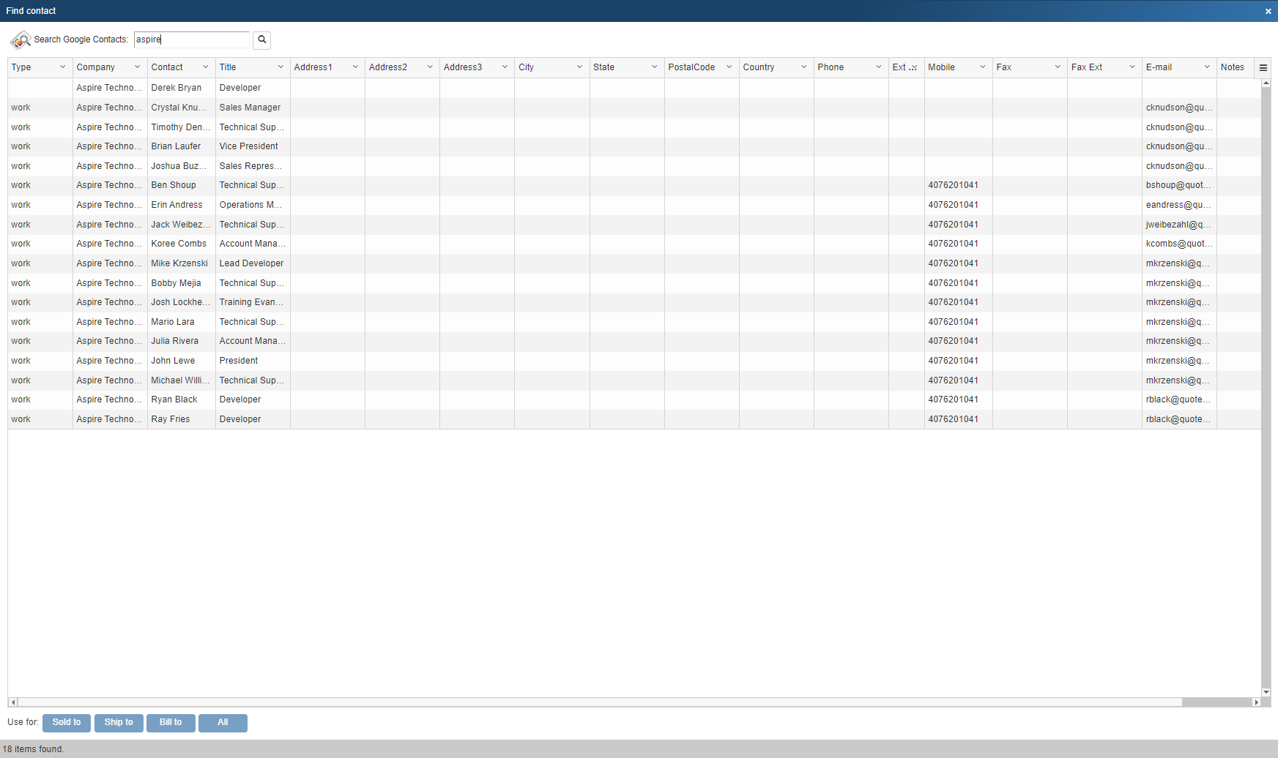Click the scroll down arrow
1278x758 pixels.
click(1266, 692)
